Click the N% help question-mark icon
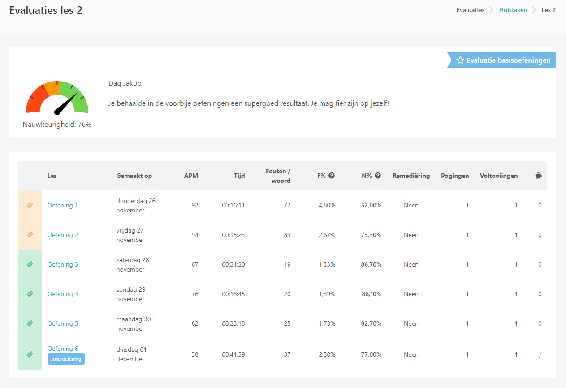The image size is (566, 388). [x=378, y=176]
